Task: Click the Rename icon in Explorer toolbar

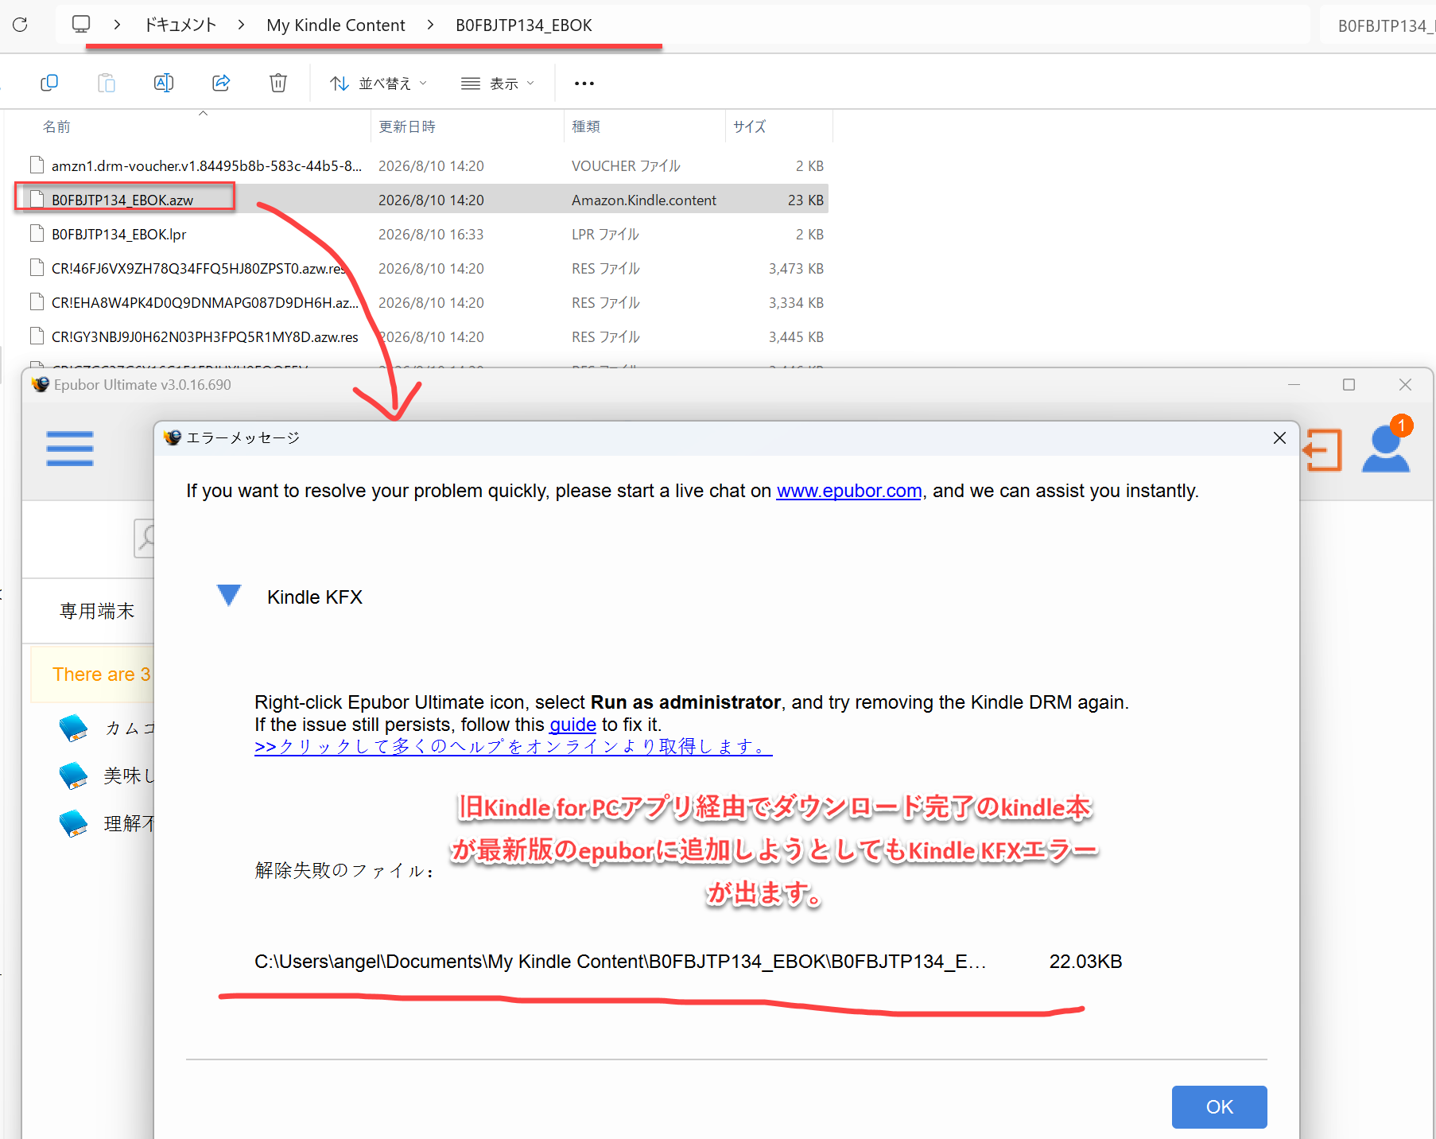Action: coord(164,83)
